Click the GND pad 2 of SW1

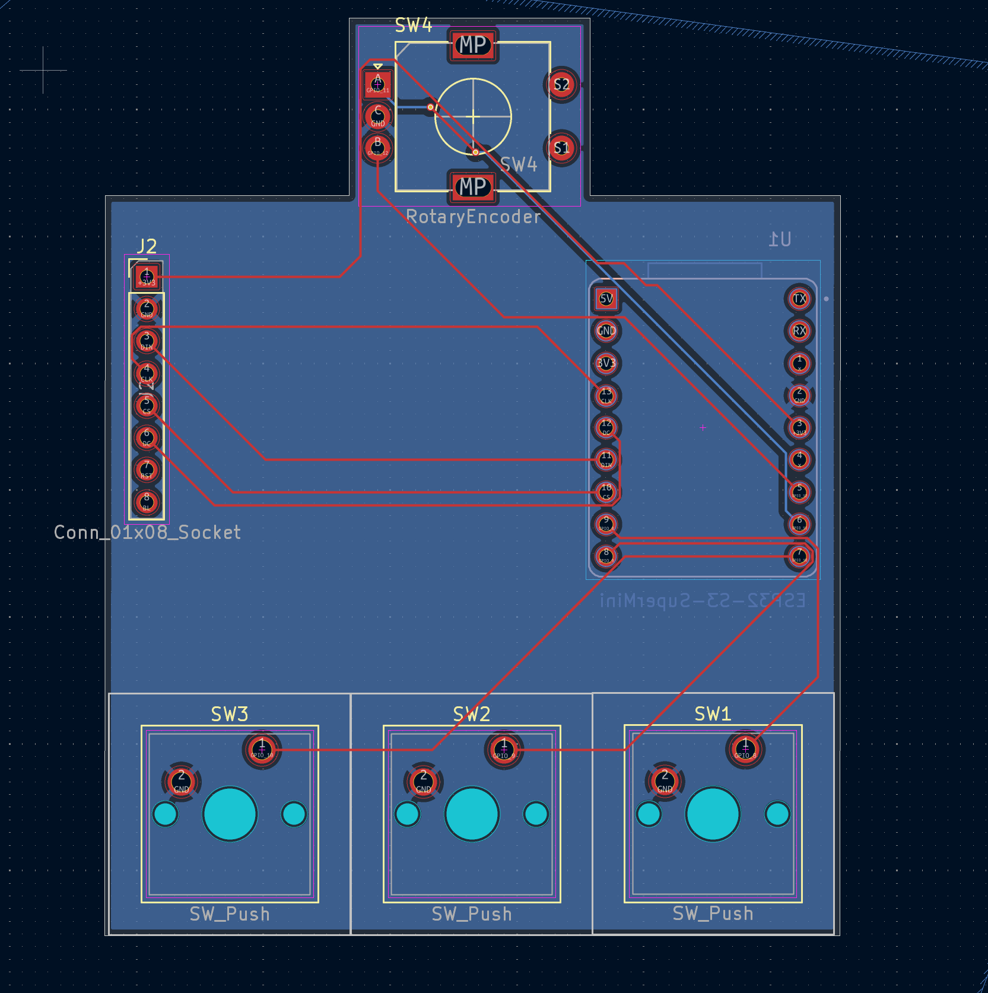tap(665, 781)
